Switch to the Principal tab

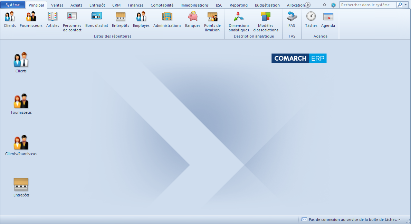click(36, 5)
